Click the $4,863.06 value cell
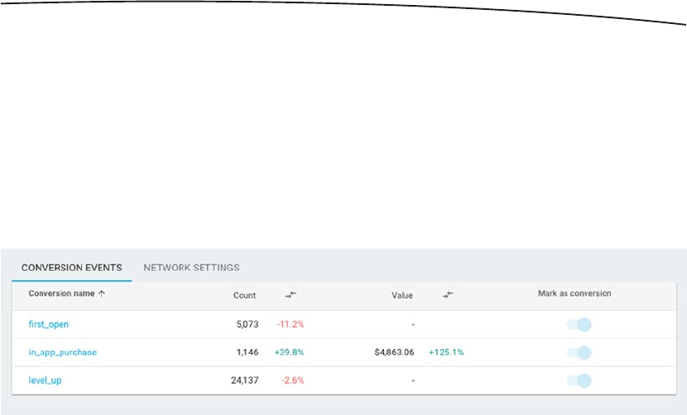 pos(394,353)
